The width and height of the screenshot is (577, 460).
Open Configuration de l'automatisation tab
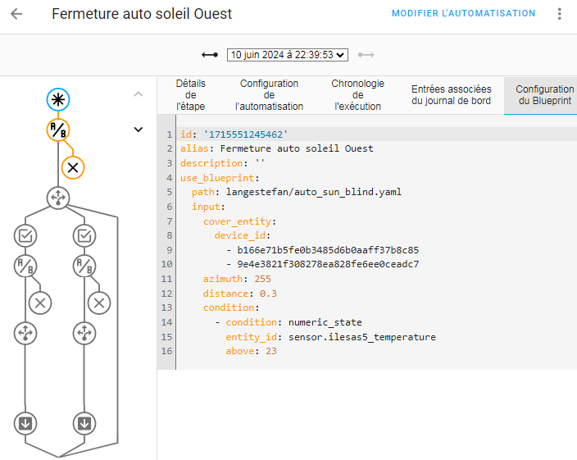tap(269, 95)
